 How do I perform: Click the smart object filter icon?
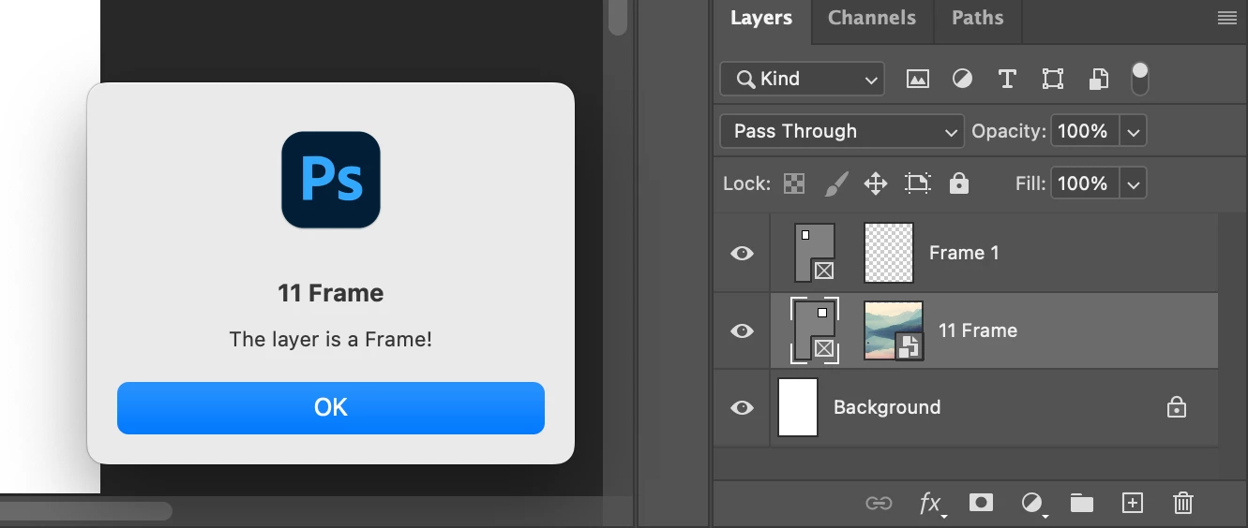(x=1098, y=80)
